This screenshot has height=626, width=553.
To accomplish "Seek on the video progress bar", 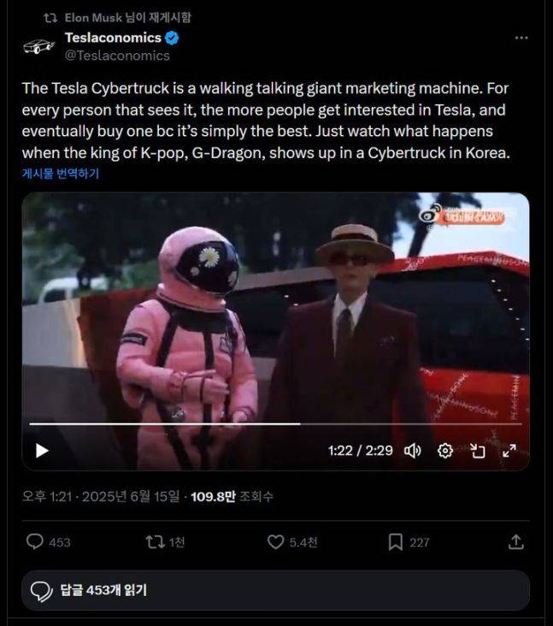I will tap(275, 424).
